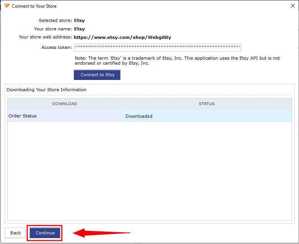Click the 'Downloading Your Store Information' heading
This screenshot has width=299, height=244.
[x=46, y=90]
